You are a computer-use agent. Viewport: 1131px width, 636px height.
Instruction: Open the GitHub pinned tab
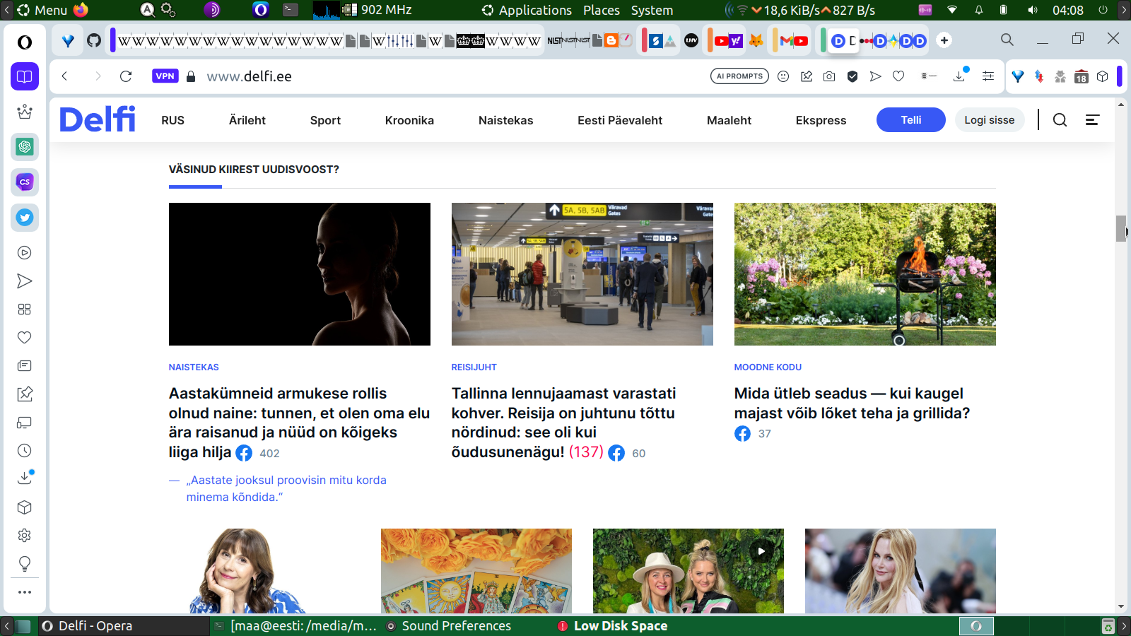[94, 40]
